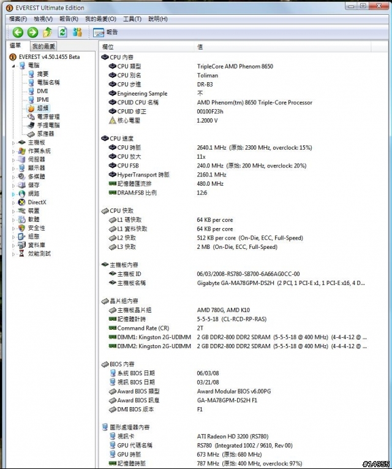Open the 檢視(V) menu
This screenshot has height=469, width=392.
43,19
